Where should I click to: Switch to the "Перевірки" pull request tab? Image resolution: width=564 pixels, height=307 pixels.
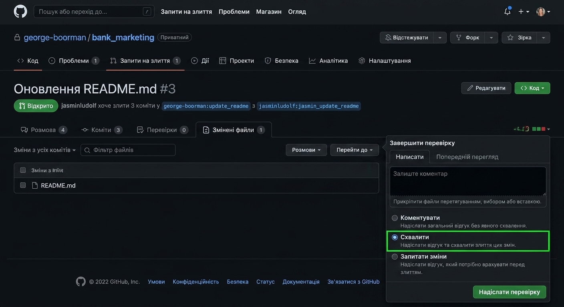162,130
